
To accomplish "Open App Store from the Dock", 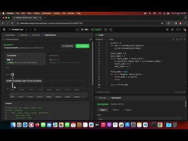I will click(x=127, y=125).
